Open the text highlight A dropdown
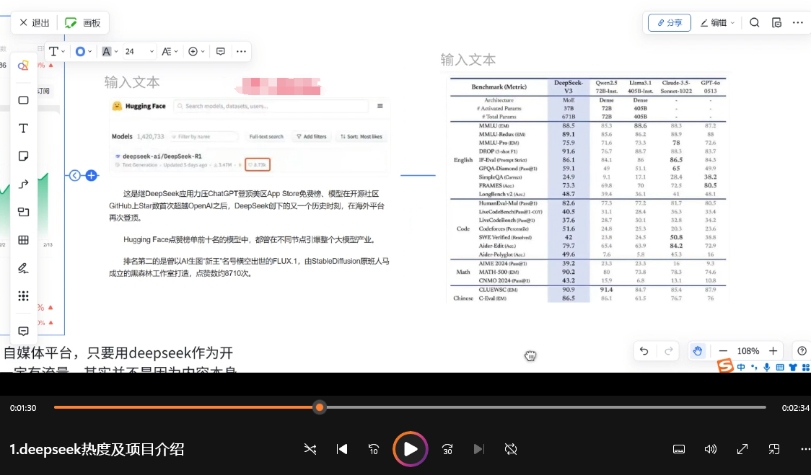Screen dimensions: 811x475 110,51
